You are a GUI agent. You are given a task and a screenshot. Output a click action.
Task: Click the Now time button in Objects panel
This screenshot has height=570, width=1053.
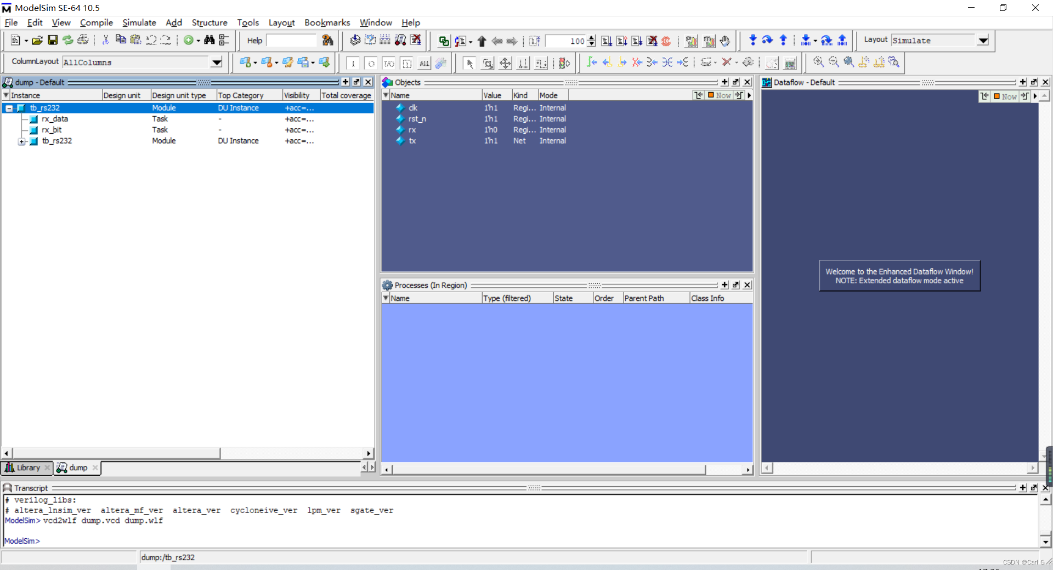[719, 95]
